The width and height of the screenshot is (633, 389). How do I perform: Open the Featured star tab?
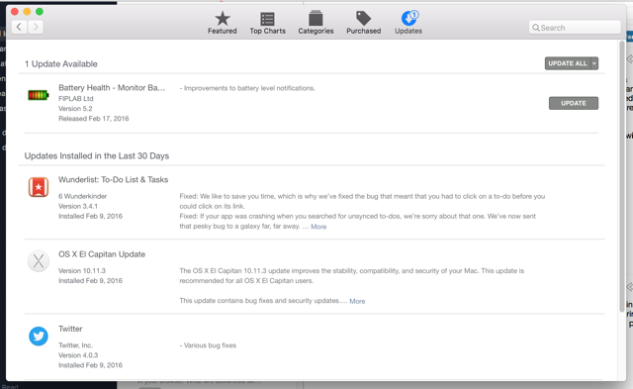tap(222, 23)
